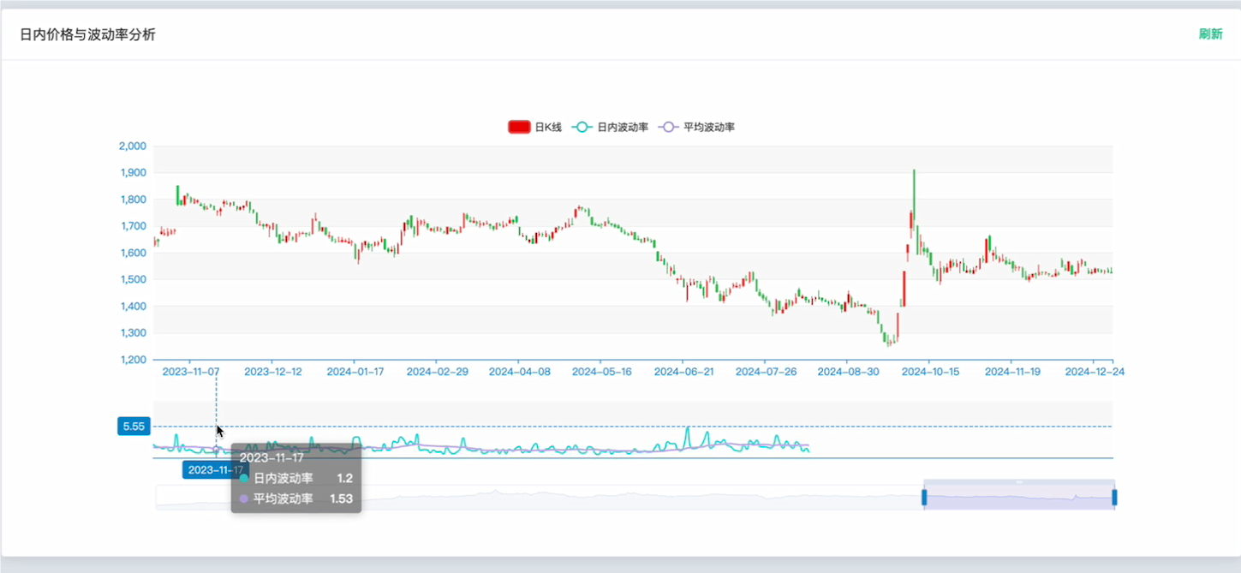
Task: Toggle the 日内波动率 legend series
Action: tap(609, 127)
